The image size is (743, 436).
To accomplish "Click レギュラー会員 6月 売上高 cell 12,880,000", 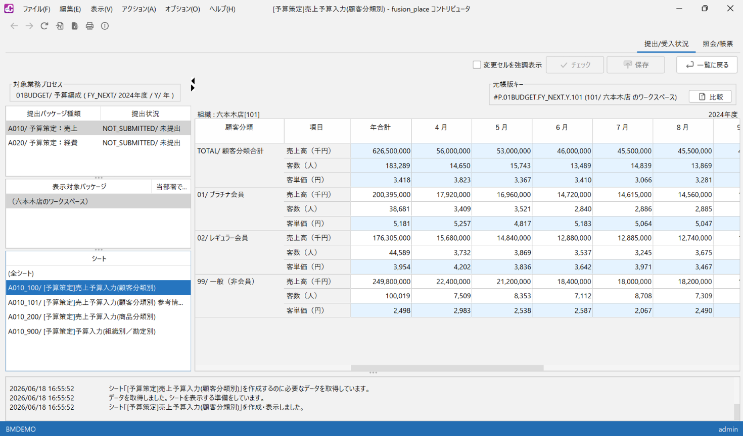I will pyautogui.click(x=562, y=238).
